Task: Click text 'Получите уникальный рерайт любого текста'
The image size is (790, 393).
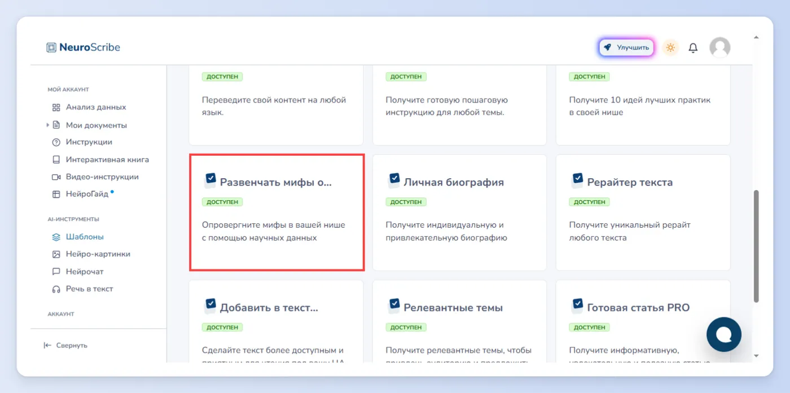Action: (x=630, y=231)
